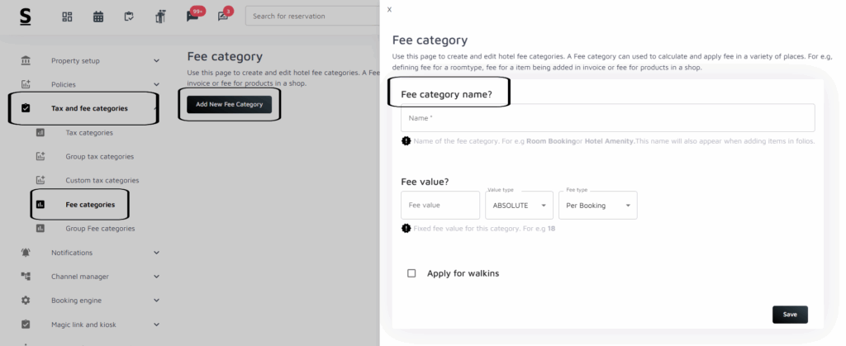Click the Save button

click(x=790, y=315)
